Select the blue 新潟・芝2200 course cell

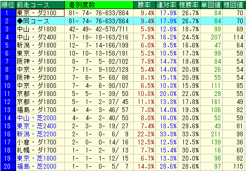(40, 134)
